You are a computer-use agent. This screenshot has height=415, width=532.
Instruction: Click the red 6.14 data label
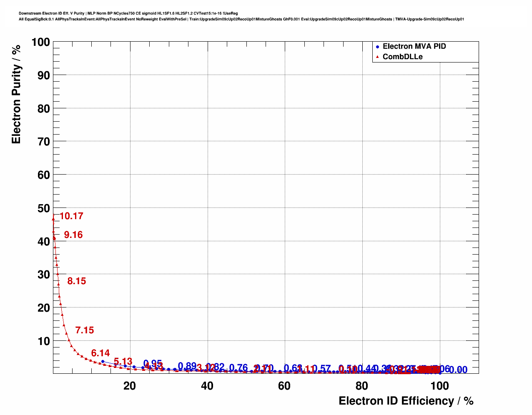pyautogui.click(x=100, y=353)
